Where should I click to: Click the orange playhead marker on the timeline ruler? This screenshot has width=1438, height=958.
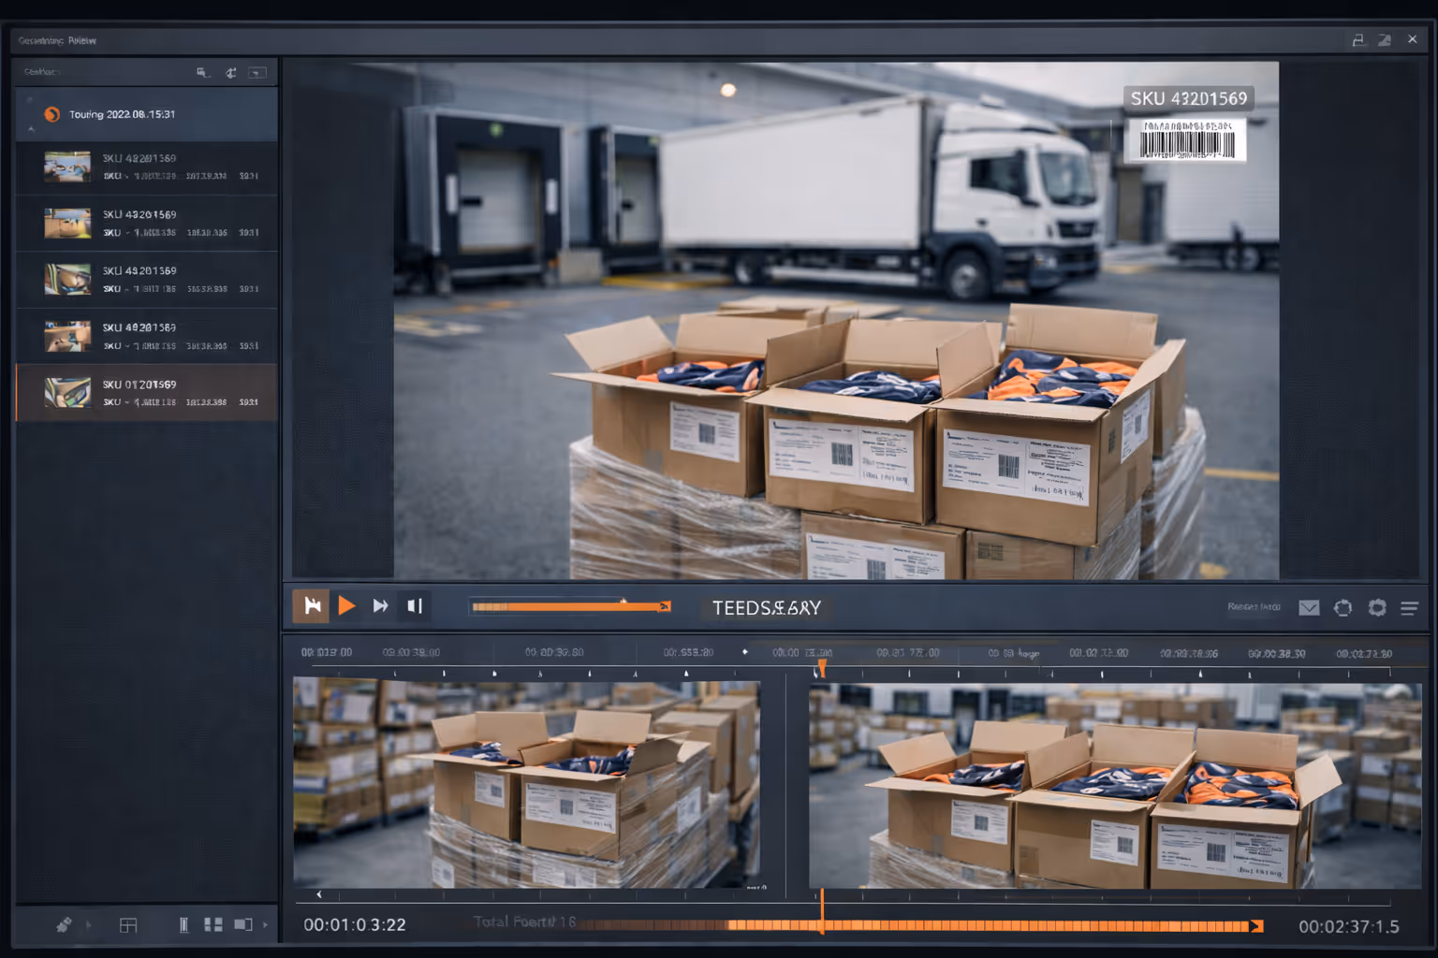(x=822, y=667)
